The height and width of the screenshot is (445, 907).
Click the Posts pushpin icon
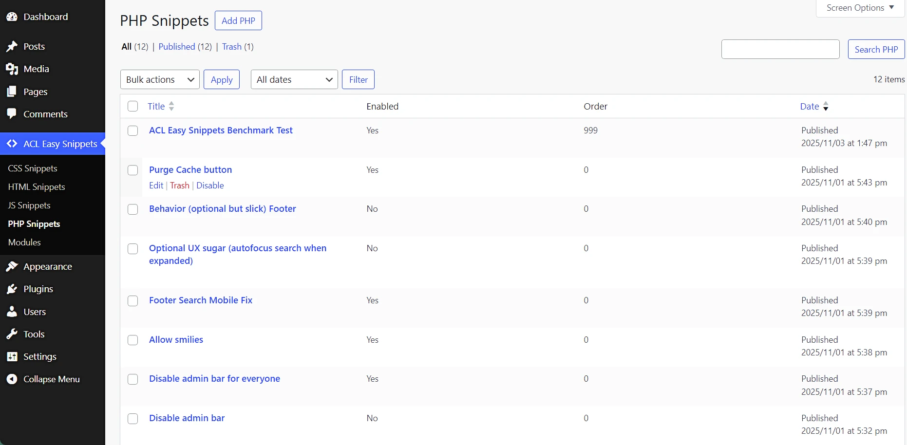click(x=12, y=47)
